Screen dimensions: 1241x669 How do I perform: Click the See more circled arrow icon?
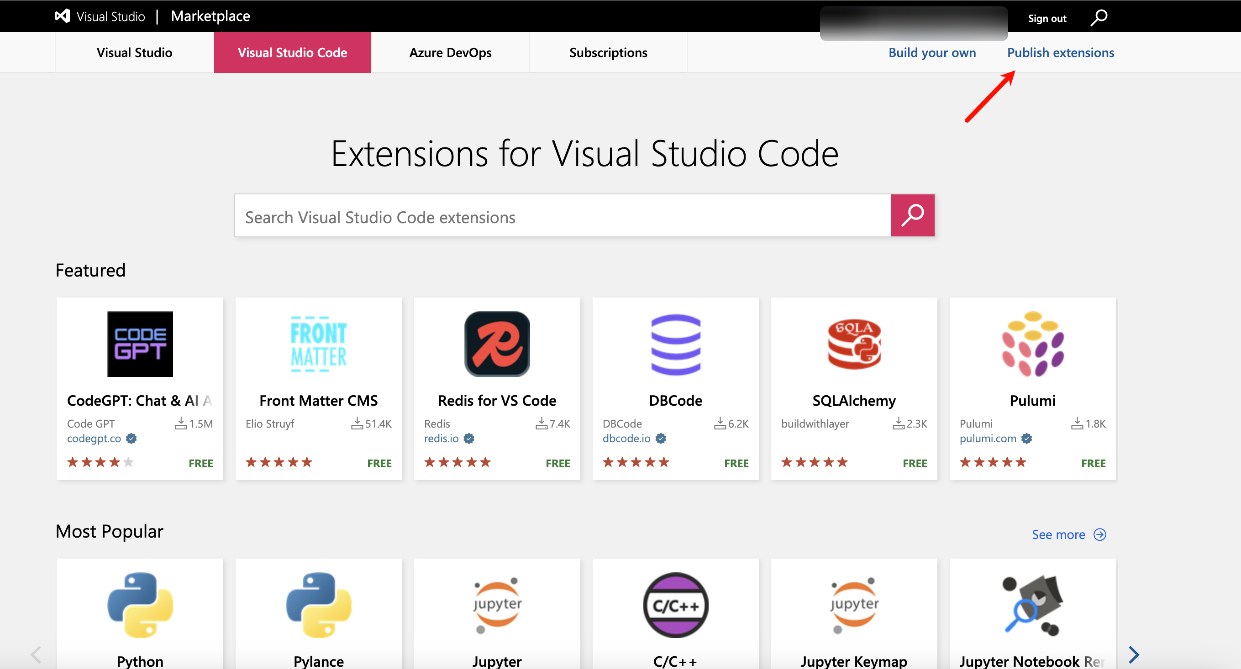1100,535
